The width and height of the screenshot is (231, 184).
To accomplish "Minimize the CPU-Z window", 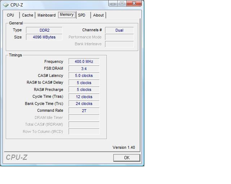I will point(113,3).
